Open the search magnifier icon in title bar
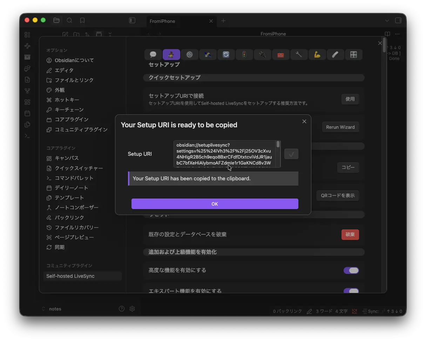426x342 pixels. (69, 20)
